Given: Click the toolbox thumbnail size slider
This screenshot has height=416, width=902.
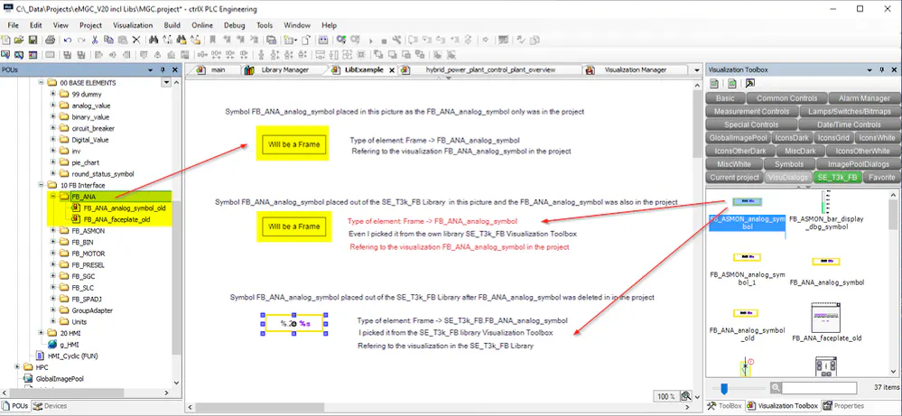Looking at the screenshot, I should pos(724,388).
